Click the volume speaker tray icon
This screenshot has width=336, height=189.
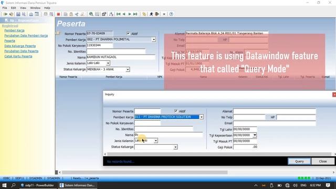(295, 185)
